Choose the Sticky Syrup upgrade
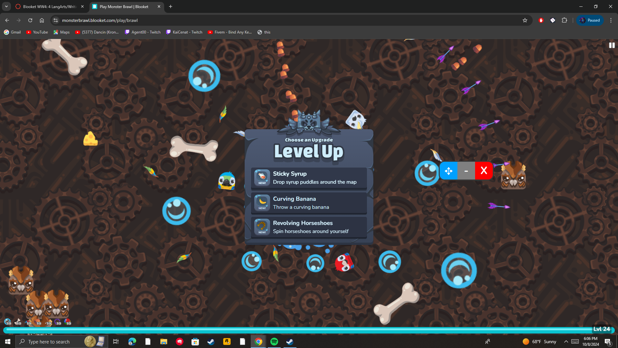 coord(309,178)
